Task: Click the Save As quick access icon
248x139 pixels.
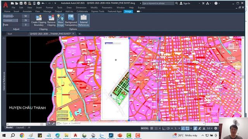Action: point(25,3)
